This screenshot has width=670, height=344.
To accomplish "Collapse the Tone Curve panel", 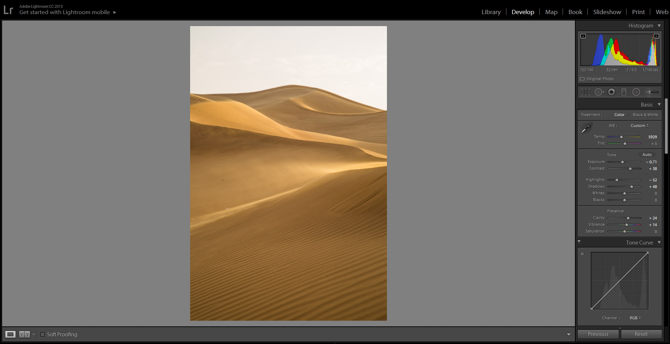I will click(659, 242).
